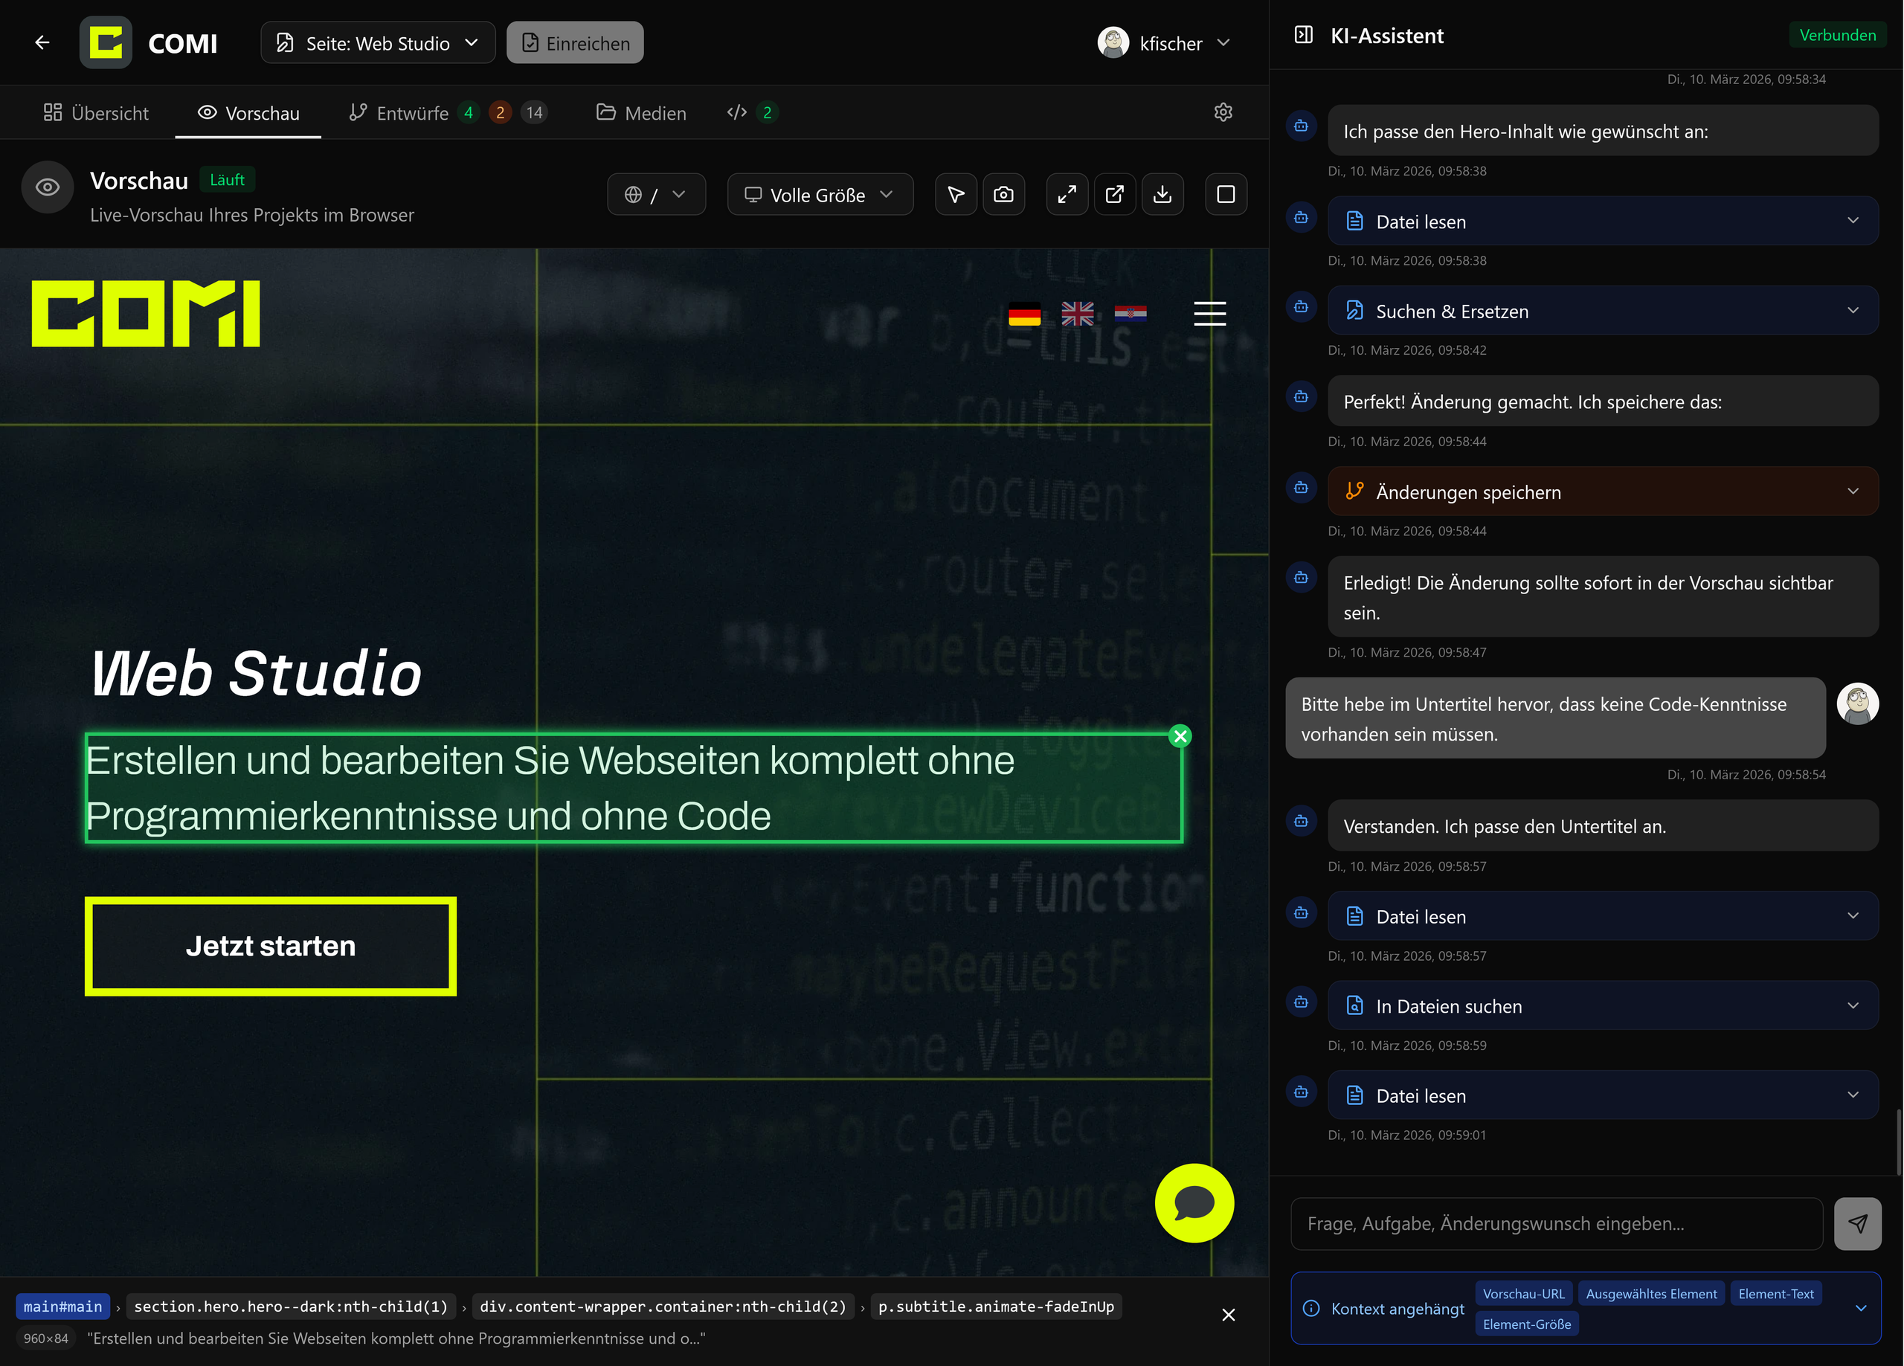Open the Seite: Web Studio dropdown
The image size is (1904, 1366).
point(378,43)
